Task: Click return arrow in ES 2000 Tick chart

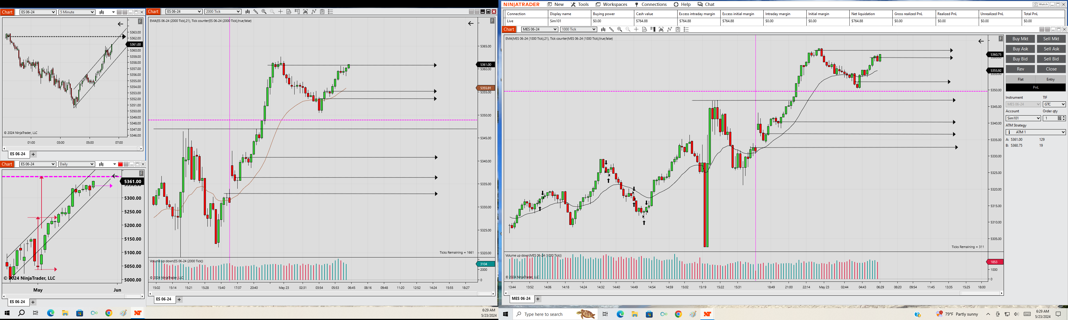Action: (471, 23)
